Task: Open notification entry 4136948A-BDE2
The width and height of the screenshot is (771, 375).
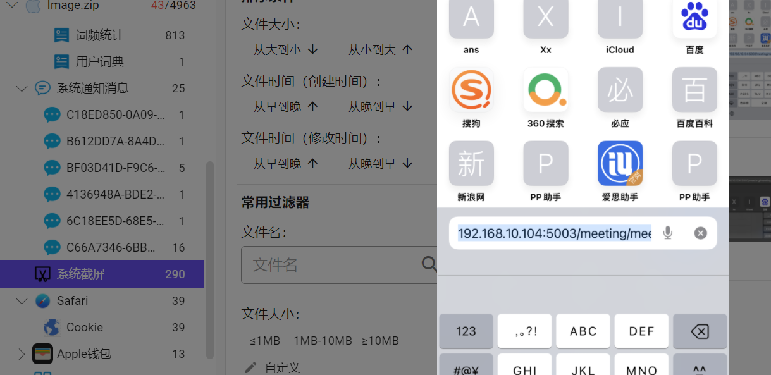Action: click(x=115, y=195)
